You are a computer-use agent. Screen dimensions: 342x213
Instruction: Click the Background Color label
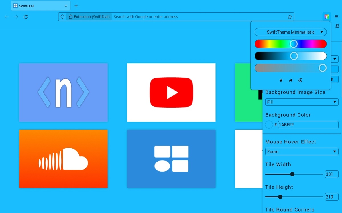(288, 115)
